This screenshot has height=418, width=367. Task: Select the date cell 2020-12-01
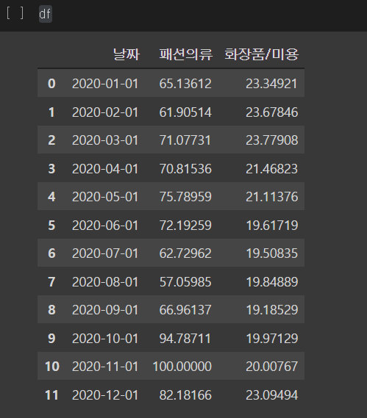coord(105,395)
